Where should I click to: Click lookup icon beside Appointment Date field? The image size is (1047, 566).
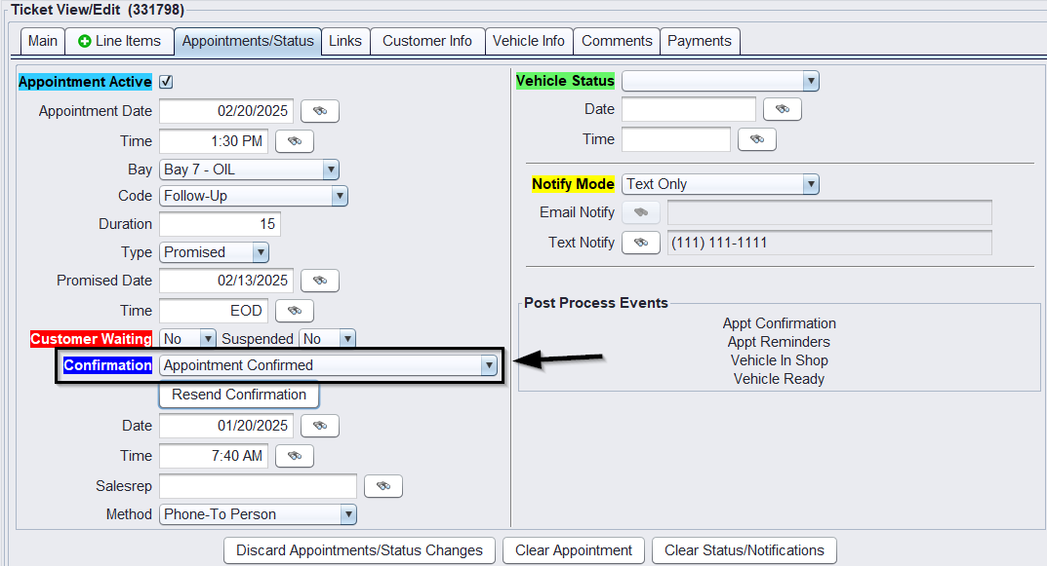(319, 111)
